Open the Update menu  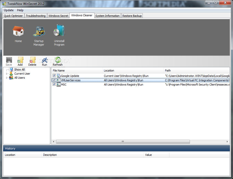[9, 10]
